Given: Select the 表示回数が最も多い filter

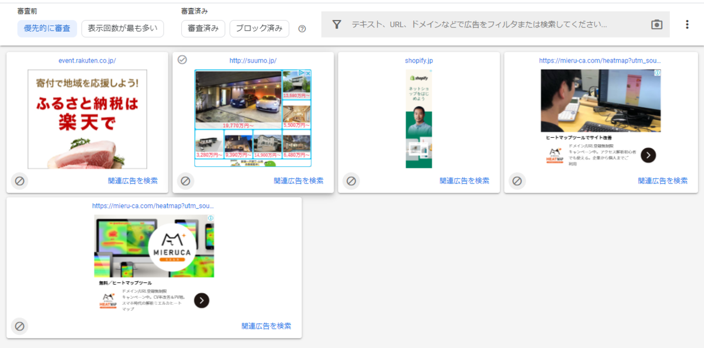Looking at the screenshot, I should coord(123,29).
